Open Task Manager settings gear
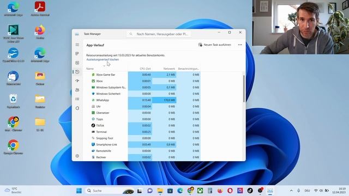 point(77,156)
